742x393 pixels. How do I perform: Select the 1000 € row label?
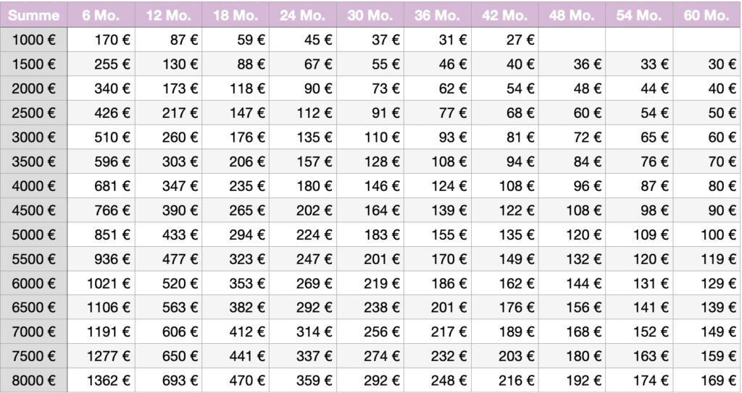33,40
